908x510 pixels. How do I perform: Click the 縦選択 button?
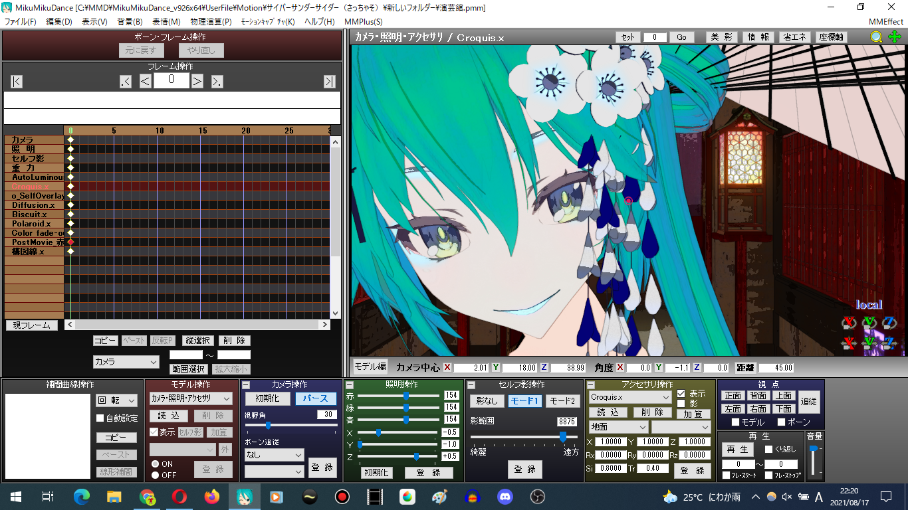click(x=198, y=341)
